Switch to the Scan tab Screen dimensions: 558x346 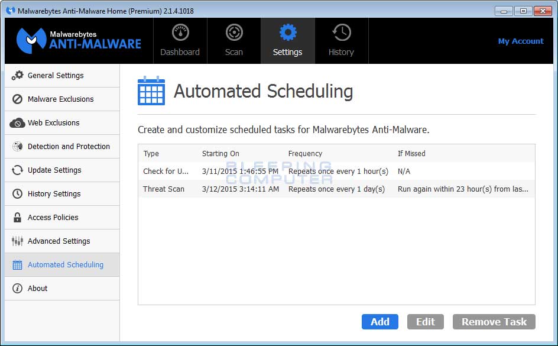pyautogui.click(x=234, y=41)
